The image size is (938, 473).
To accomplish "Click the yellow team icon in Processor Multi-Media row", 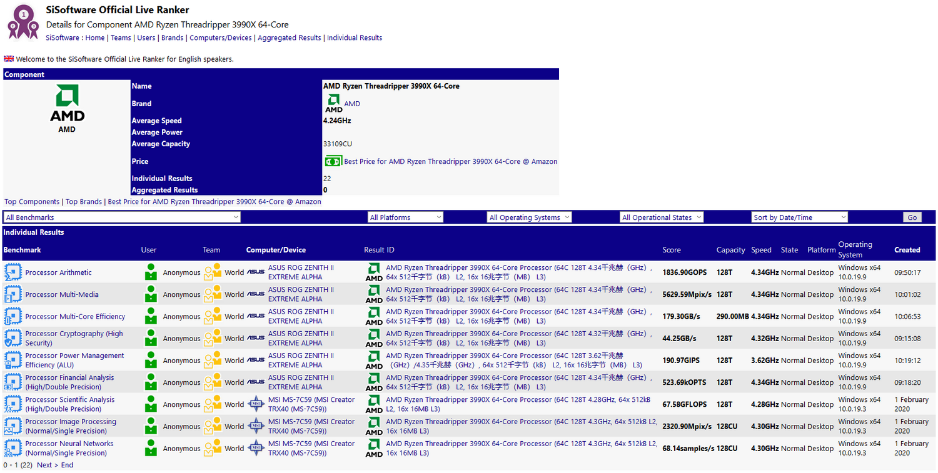I will [213, 294].
